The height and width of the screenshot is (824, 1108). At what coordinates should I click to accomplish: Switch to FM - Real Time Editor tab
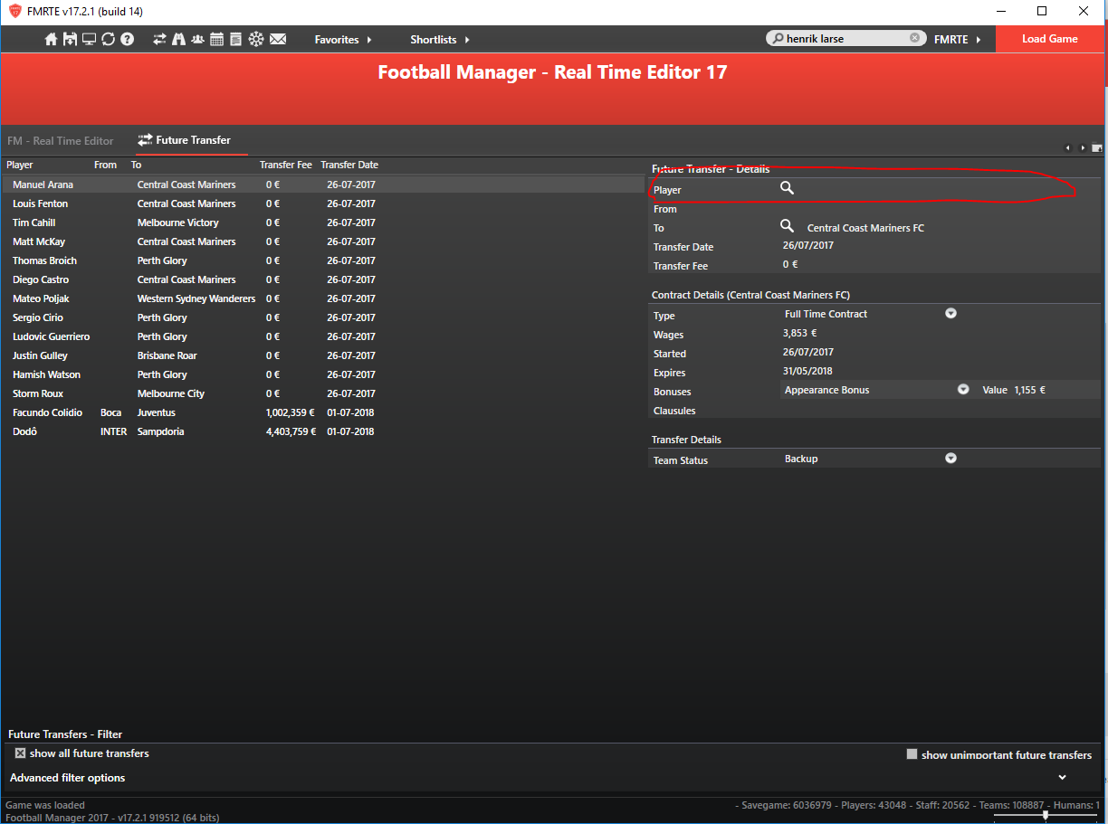coord(61,141)
